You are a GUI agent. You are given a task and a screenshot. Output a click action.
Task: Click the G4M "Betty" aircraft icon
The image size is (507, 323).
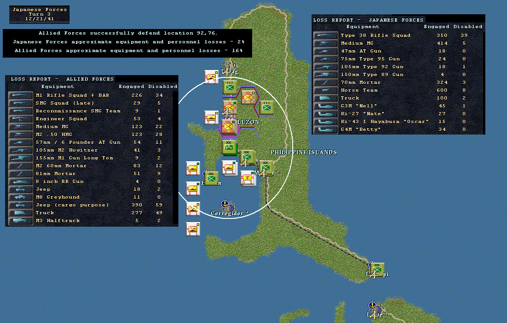[x=325, y=129]
